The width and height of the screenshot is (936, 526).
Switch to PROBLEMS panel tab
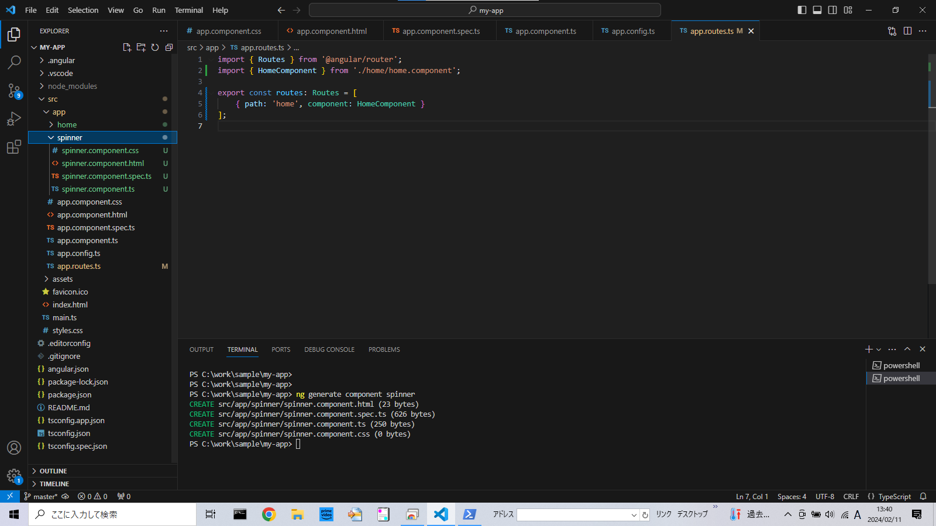tap(384, 349)
